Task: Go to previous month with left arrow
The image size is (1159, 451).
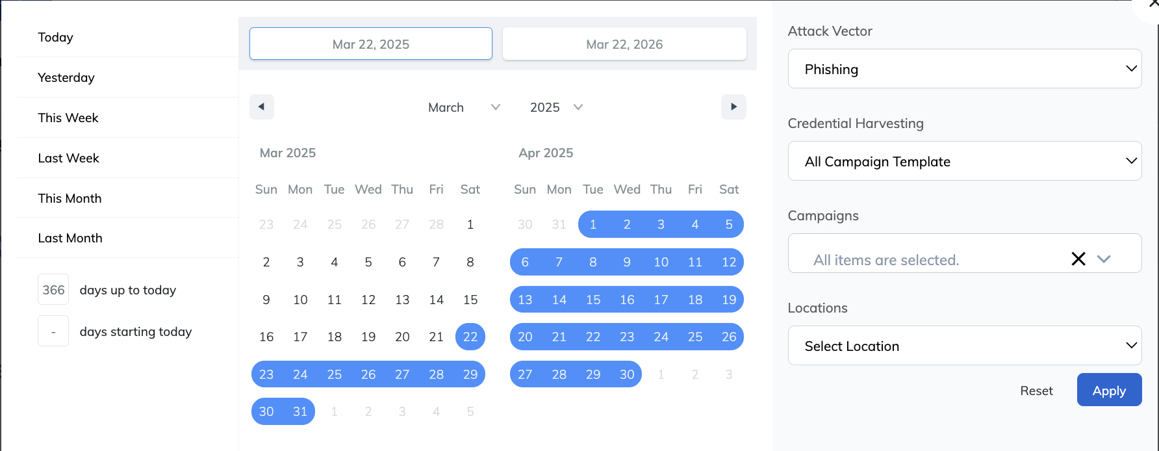Action: click(262, 107)
